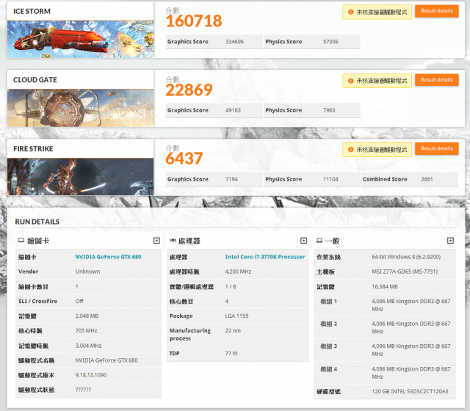Click module 1 Kingston DDR3 entry
The height and width of the screenshot is (411, 470).
pos(411,305)
